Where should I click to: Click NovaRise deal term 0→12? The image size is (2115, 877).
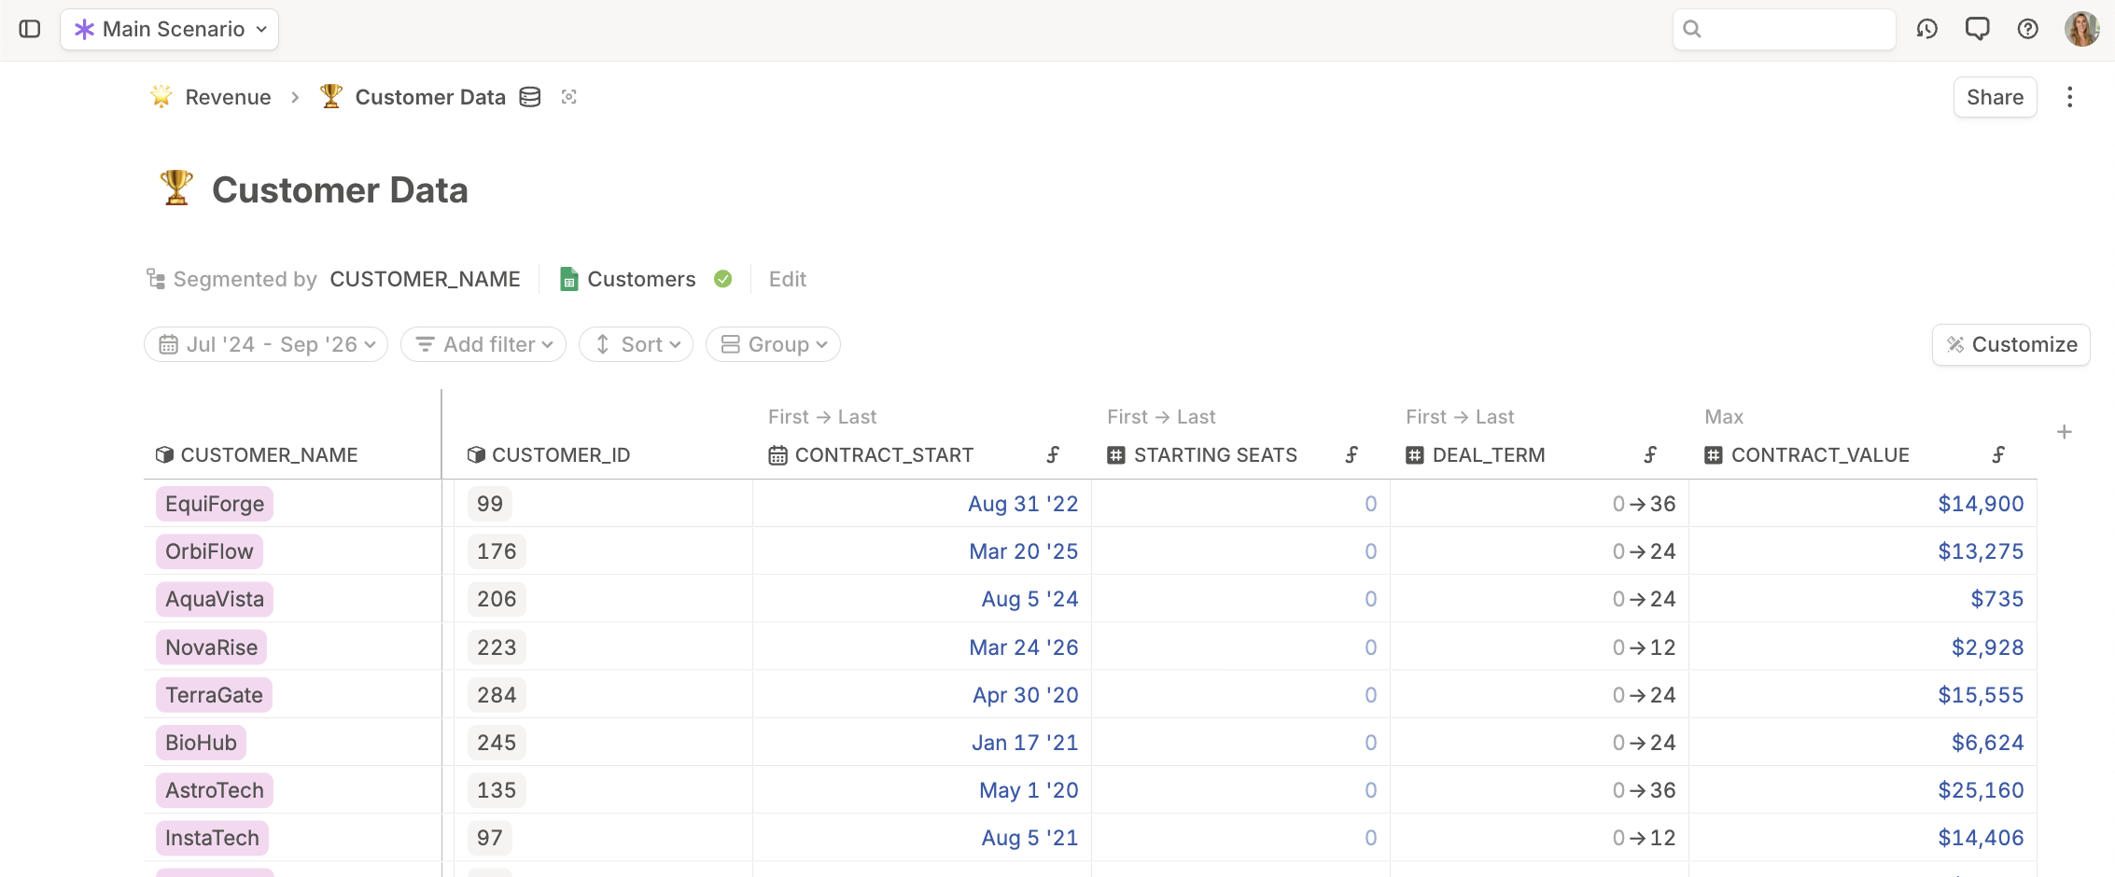1644,647
